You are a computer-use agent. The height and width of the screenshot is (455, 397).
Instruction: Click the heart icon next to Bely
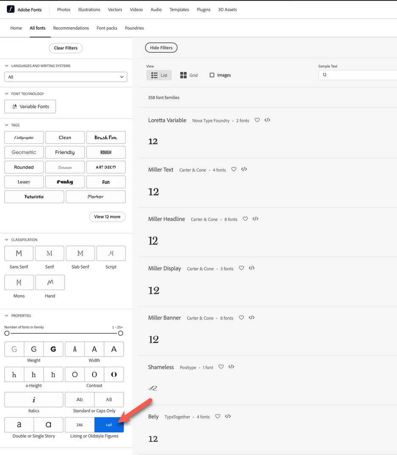pyautogui.click(x=217, y=416)
